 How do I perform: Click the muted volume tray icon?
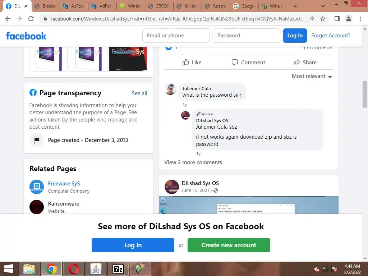(x=317, y=269)
